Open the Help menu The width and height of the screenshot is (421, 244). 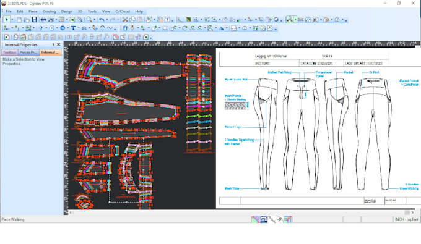coord(139,11)
